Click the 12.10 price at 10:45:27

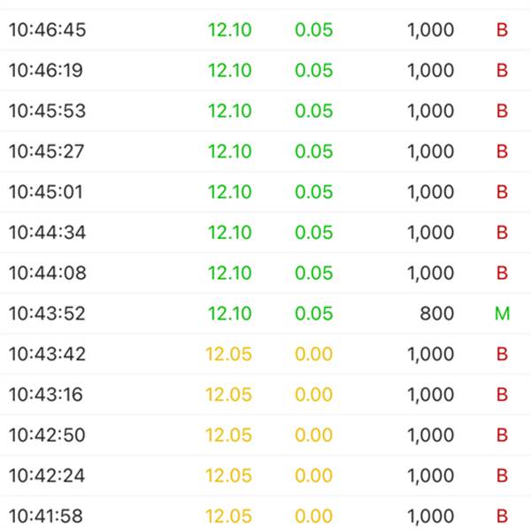click(x=229, y=151)
